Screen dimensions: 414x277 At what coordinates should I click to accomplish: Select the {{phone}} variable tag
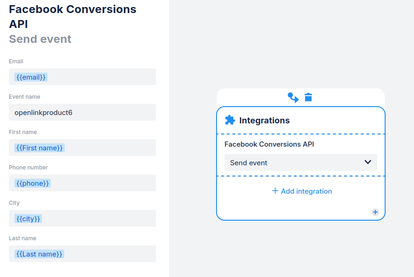click(x=33, y=183)
